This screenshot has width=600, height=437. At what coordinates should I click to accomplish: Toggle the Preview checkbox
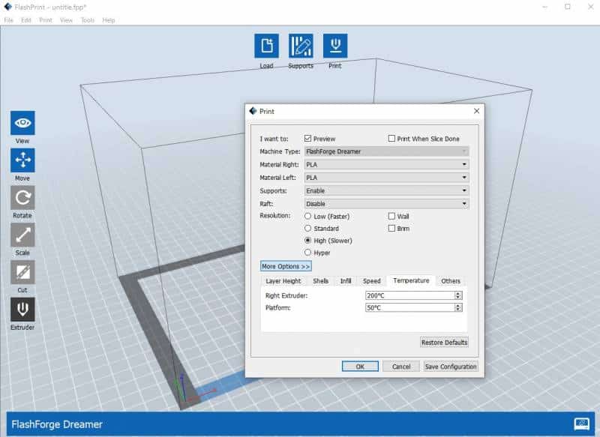[x=307, y=139]
